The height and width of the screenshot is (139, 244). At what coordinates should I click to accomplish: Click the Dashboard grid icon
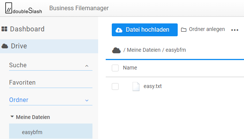(x=5, y=29)
